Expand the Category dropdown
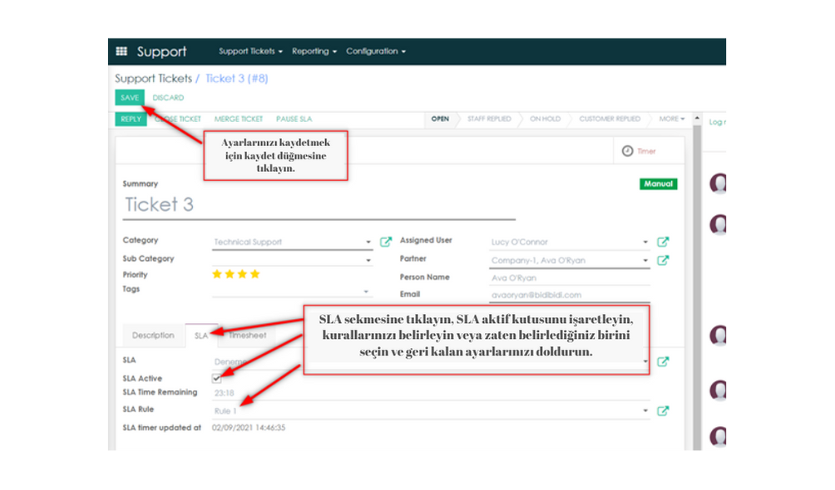 pyautogui.click(x=368, y=241)
